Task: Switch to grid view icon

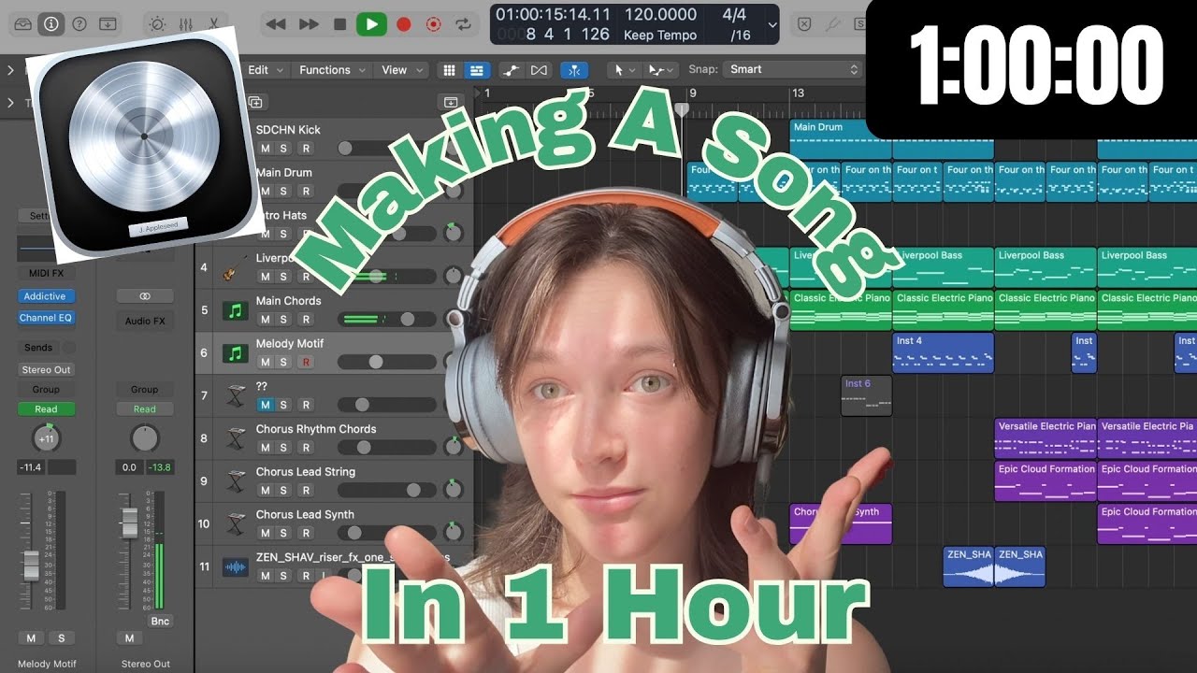Action: point(450,70)
